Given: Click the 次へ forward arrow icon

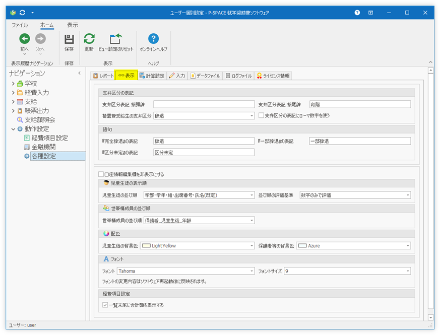Looking at the screenshot, I should [x=40, y=39].
